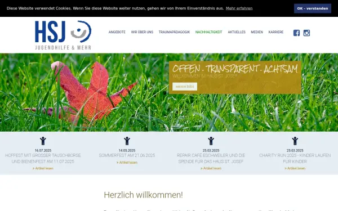Image resolution: width=338 pixels, height=211 pixels.
Task: Click the HSJ Jugendhilfe & Mehr logo
Action: click(63, 35)
